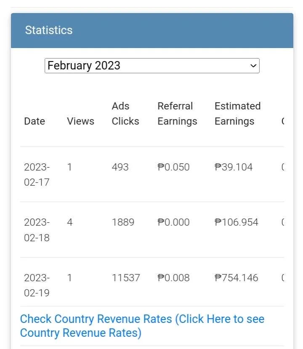
Task: Select the estimated earnings ₱106.954
Action: (x=236, y=222)
